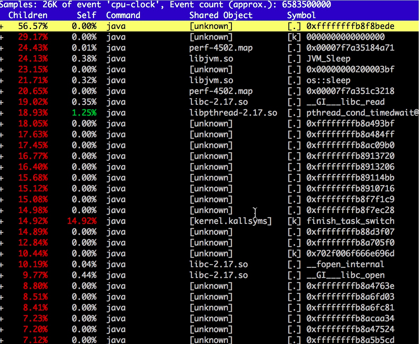
Task: Click the green 1.25% self value
Action: click(84, 113)
